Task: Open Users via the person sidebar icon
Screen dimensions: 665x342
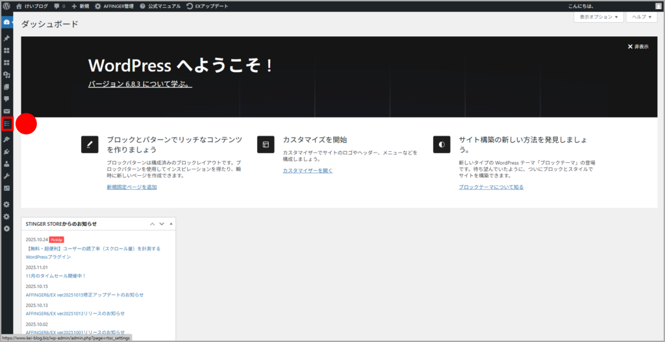Action: coord(7,164)
